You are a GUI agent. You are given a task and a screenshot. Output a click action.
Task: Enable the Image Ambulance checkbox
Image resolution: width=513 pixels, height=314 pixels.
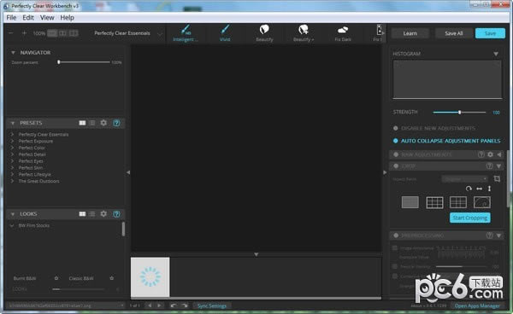pyautogui.click(x=395, y=248)
